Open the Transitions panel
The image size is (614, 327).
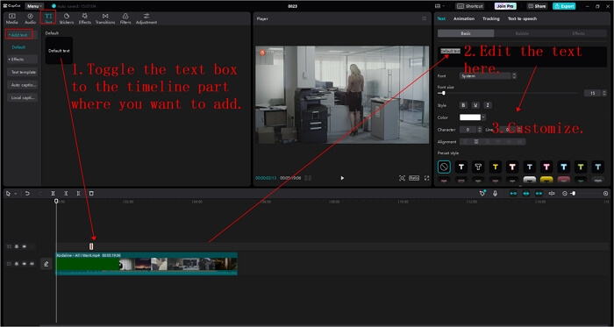(x=105, y=18)
